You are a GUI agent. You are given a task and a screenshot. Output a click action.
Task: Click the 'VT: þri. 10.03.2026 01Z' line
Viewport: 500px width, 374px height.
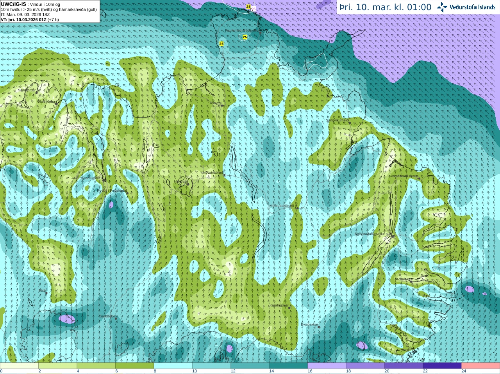click(x=30, y=20)
